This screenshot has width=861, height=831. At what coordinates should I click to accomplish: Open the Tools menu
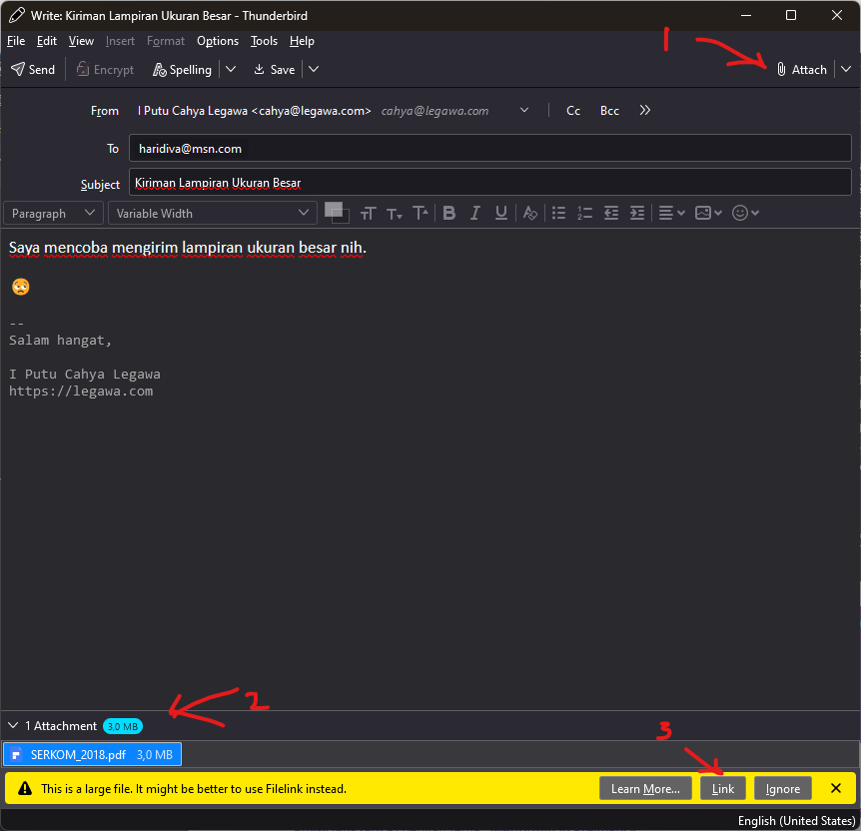(x=264, y=41)
